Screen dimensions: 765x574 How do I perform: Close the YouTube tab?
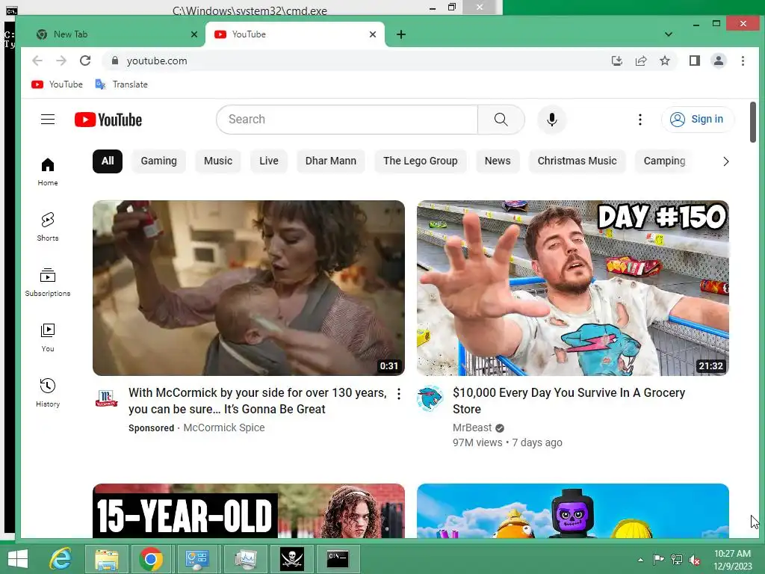(373, 34)
